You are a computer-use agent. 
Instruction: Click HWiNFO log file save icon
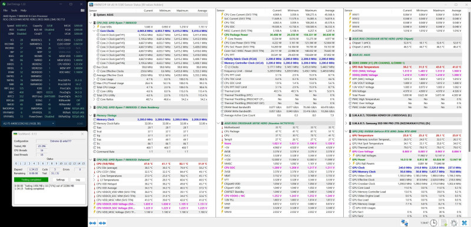[444, 223]
